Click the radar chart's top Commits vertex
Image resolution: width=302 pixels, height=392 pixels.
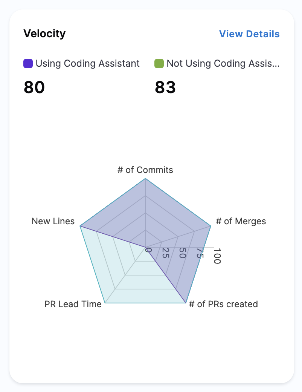coord(145,179)
